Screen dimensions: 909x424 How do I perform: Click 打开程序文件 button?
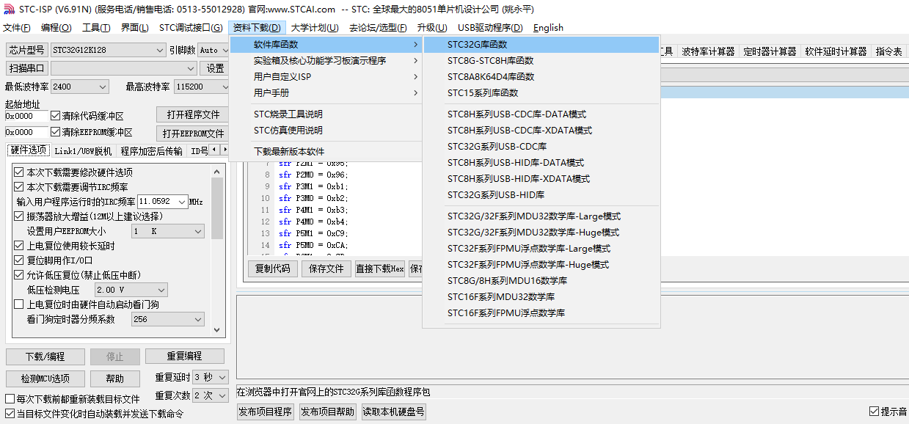193,115
